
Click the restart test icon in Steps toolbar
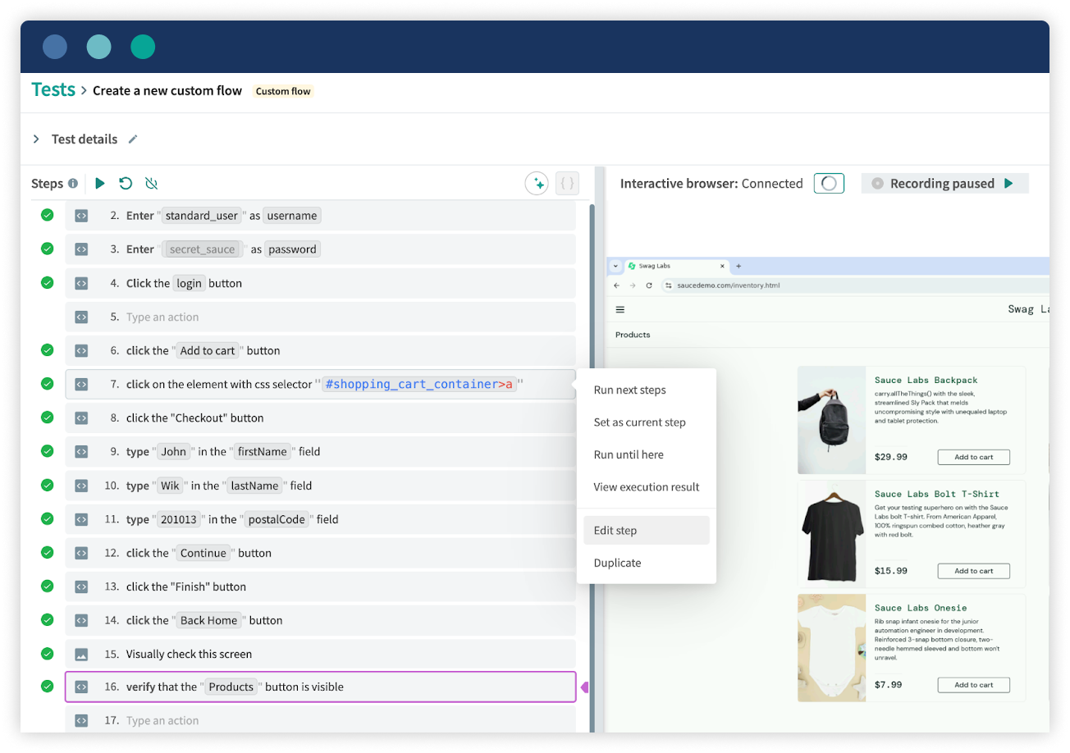coord(125,183)
